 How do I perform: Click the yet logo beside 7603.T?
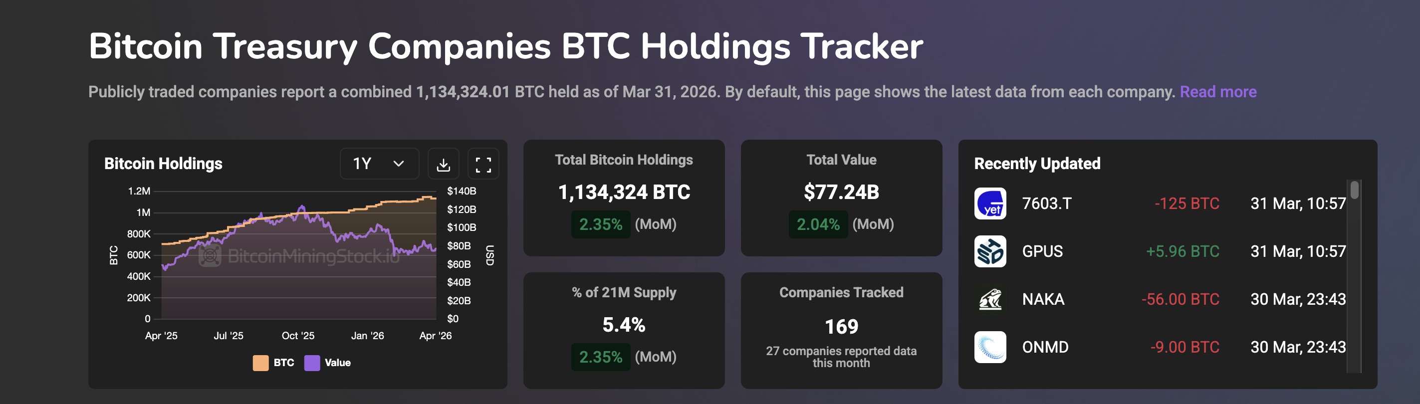point(990,203)
